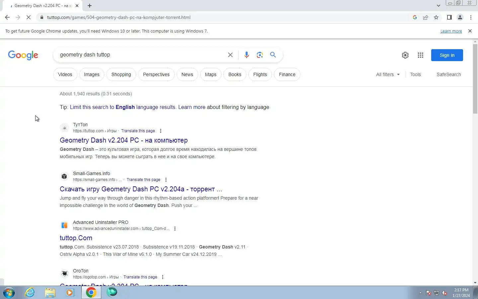
Task: Click the Sign in button
Action: (x=447, y=55)
